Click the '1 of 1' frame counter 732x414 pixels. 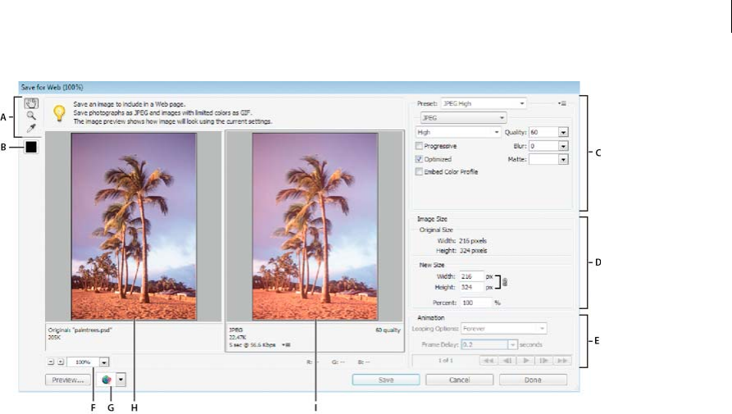pyautogui.click(x=445, y=361)
